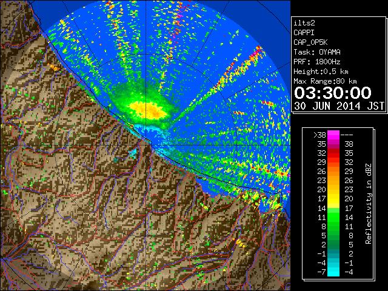Select the "Task: OYAMA" line
388x291 pixels.
coord(317,52)
